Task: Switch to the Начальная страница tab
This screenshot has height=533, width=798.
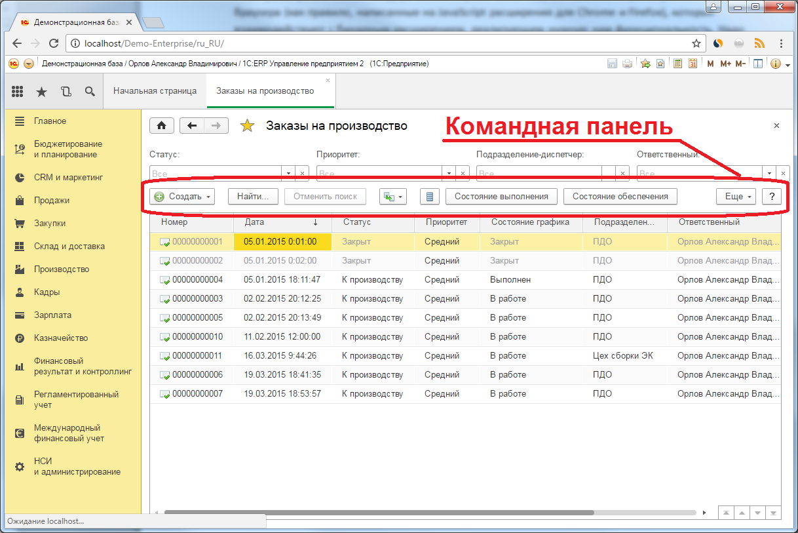Action: tap(155, 91)
